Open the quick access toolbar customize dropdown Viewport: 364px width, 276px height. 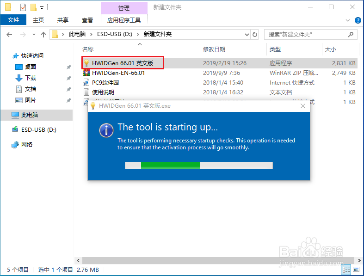coord(42,8)
